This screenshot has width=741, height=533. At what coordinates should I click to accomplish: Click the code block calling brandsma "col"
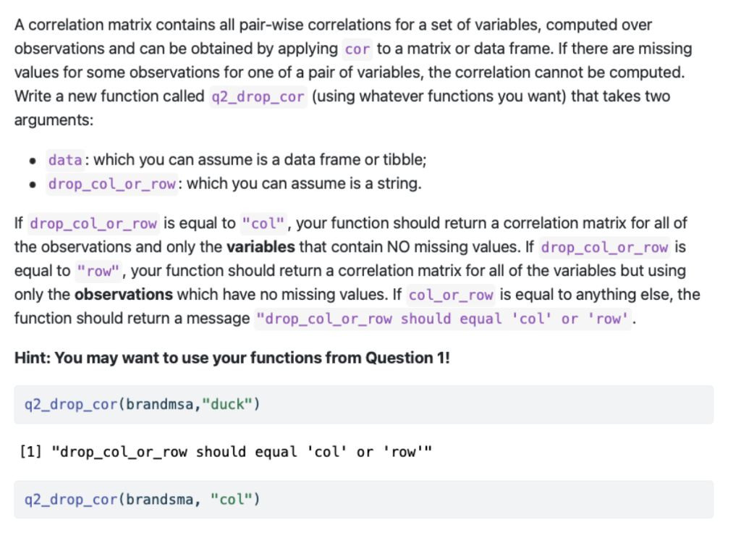coord(364,500)
